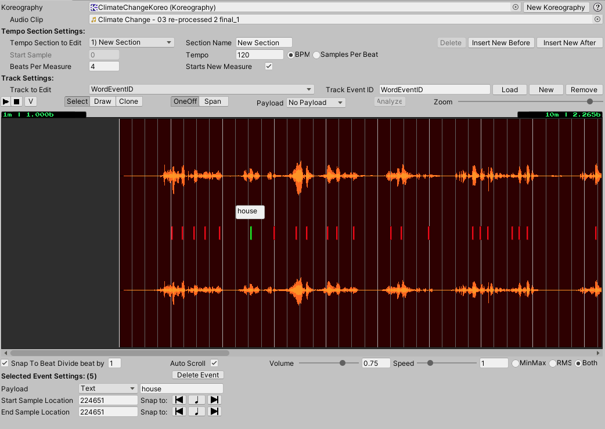Open the No Payload type dropdown

pyautogui.click(x=316, y=103)
